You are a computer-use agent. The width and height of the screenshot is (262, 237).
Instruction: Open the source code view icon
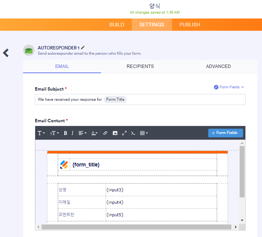(x=133, y=133)
